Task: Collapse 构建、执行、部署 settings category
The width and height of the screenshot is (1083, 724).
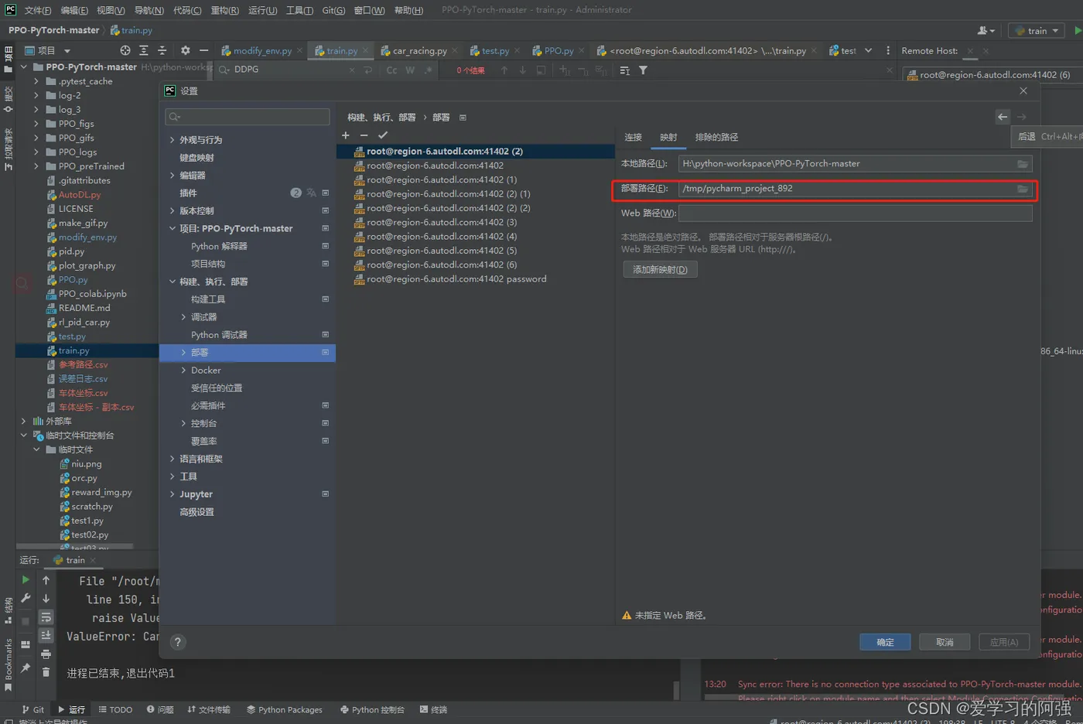Action: 172,282
